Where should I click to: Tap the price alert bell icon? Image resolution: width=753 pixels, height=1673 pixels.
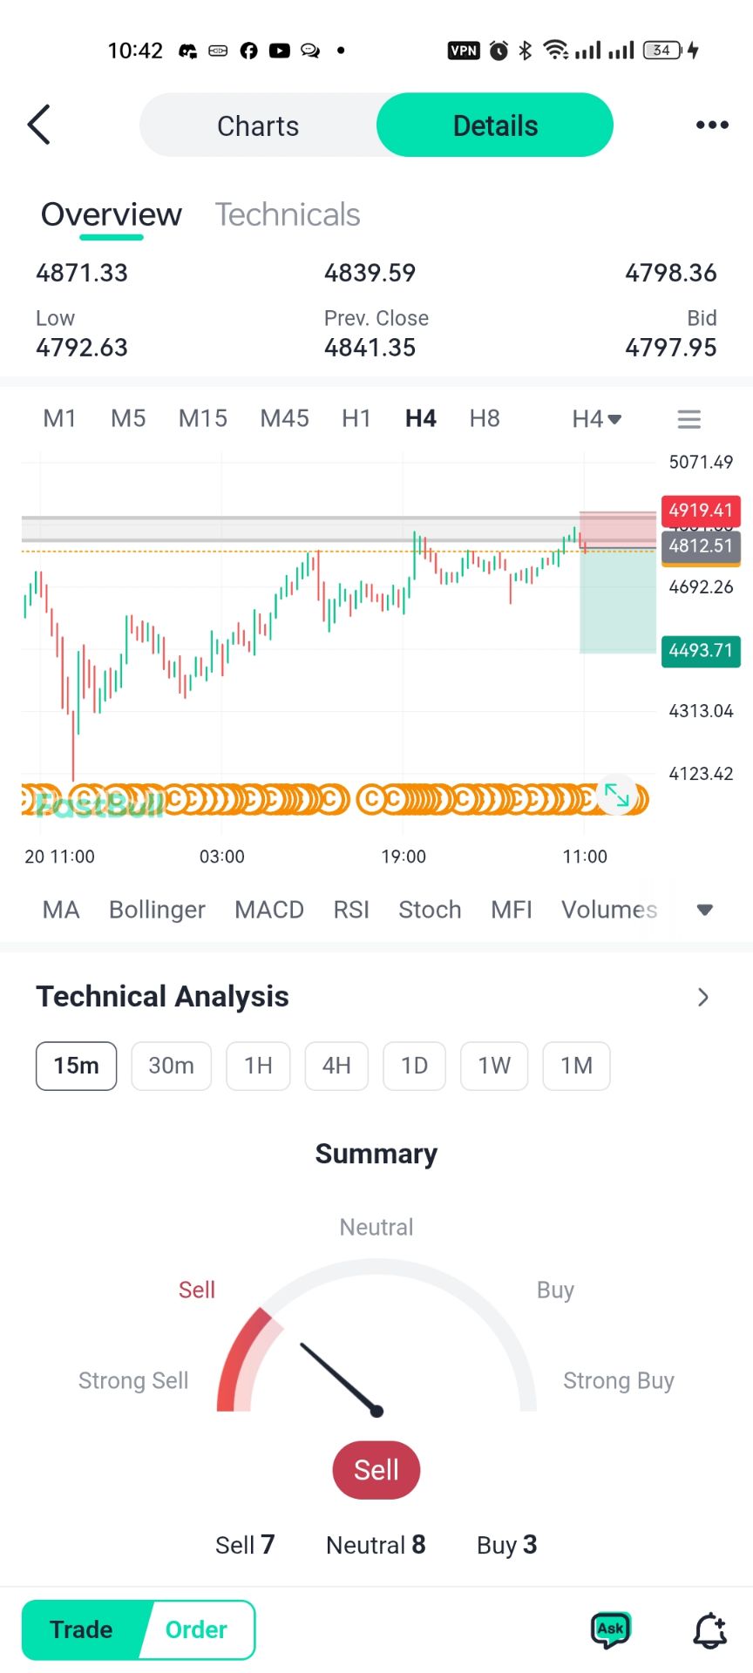click(709, 1629)
